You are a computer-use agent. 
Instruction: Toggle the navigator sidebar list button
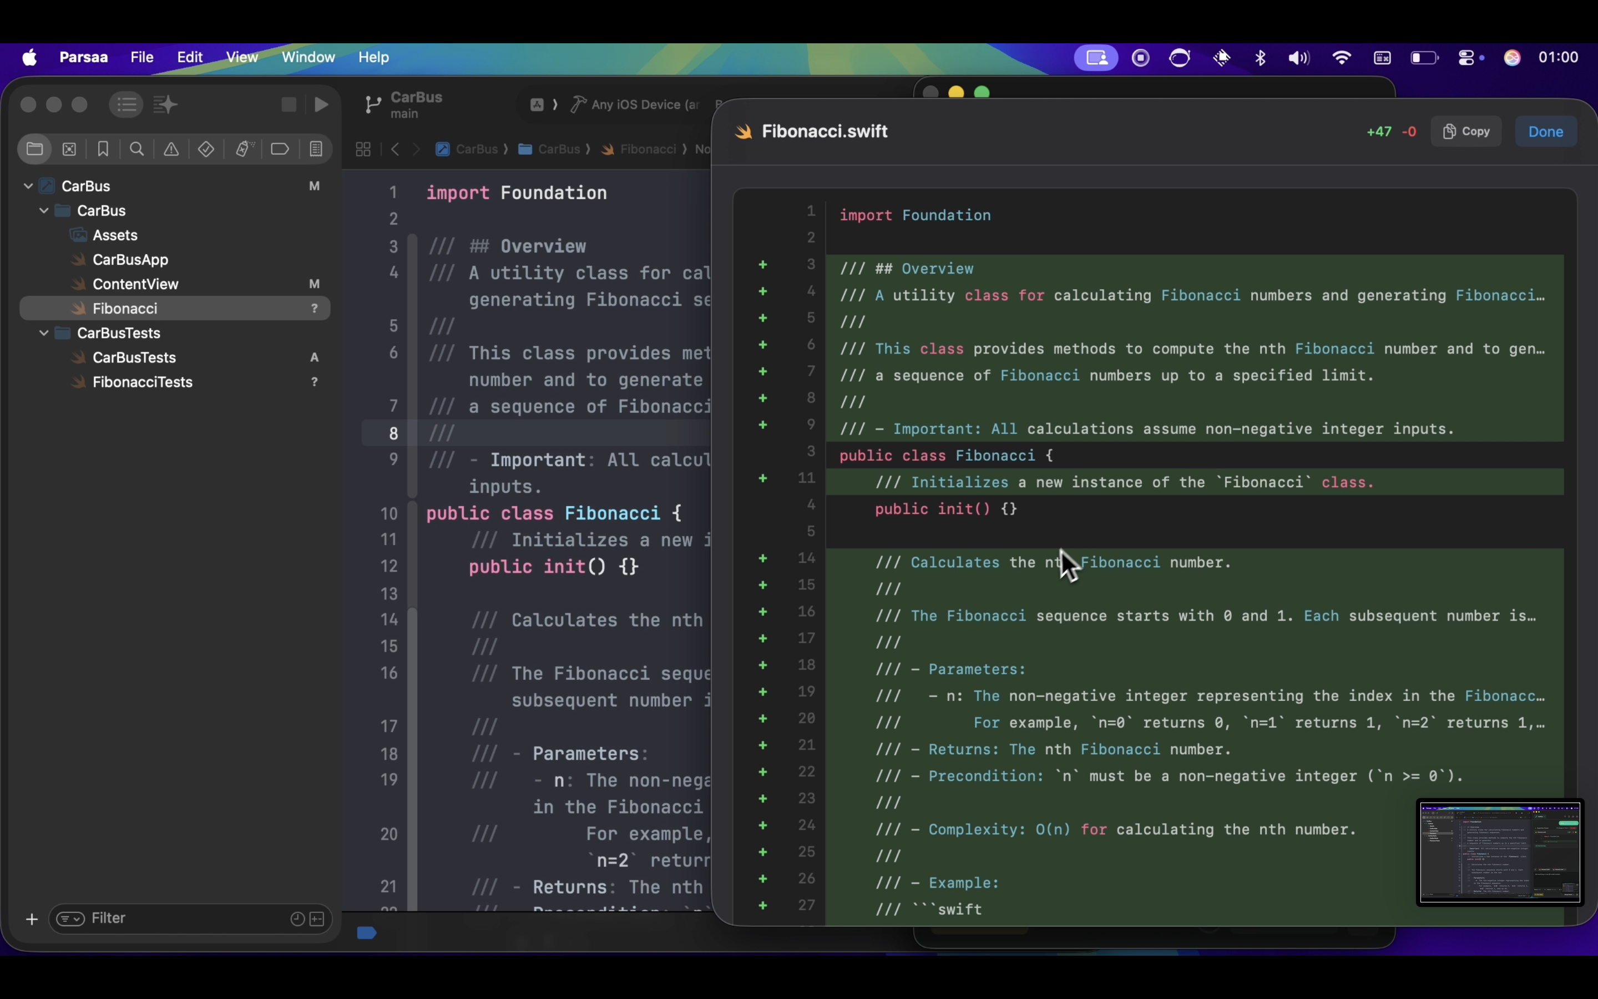(x=126, y=104)
